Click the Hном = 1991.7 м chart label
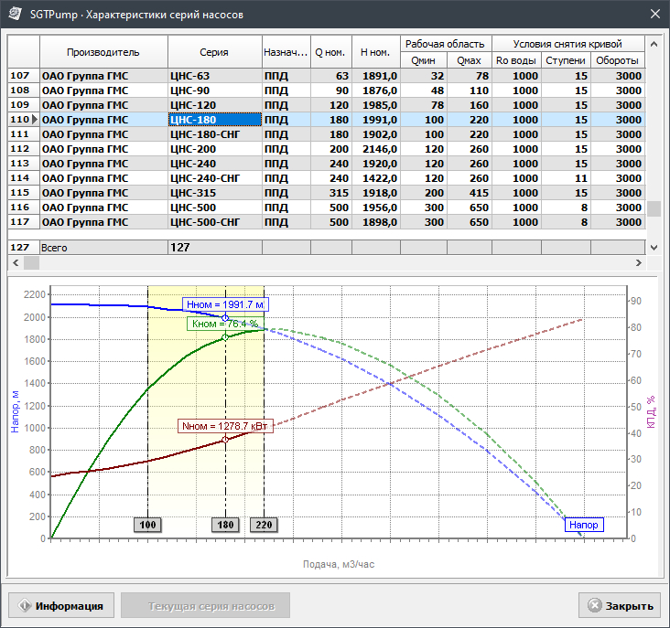Viewport: 670px width, 628px height. [x=225, y=305]
